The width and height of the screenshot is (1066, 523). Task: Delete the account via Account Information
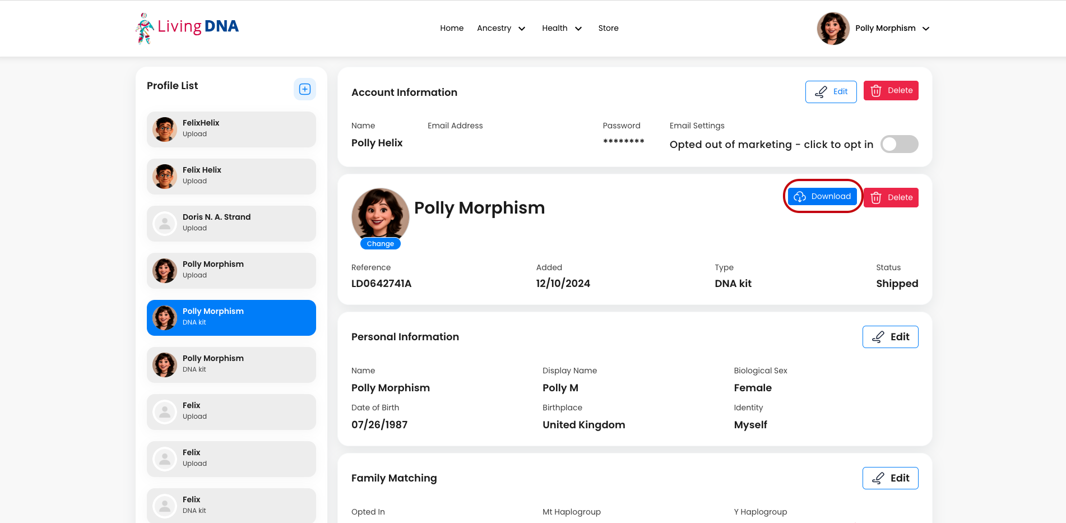click(891, 91)
